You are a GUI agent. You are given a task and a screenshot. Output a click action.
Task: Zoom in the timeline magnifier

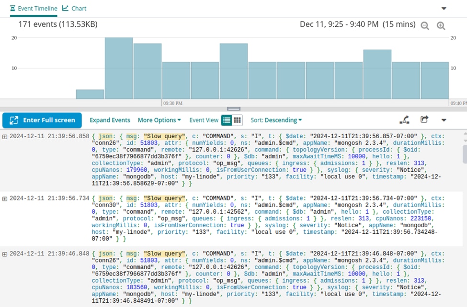441,26
